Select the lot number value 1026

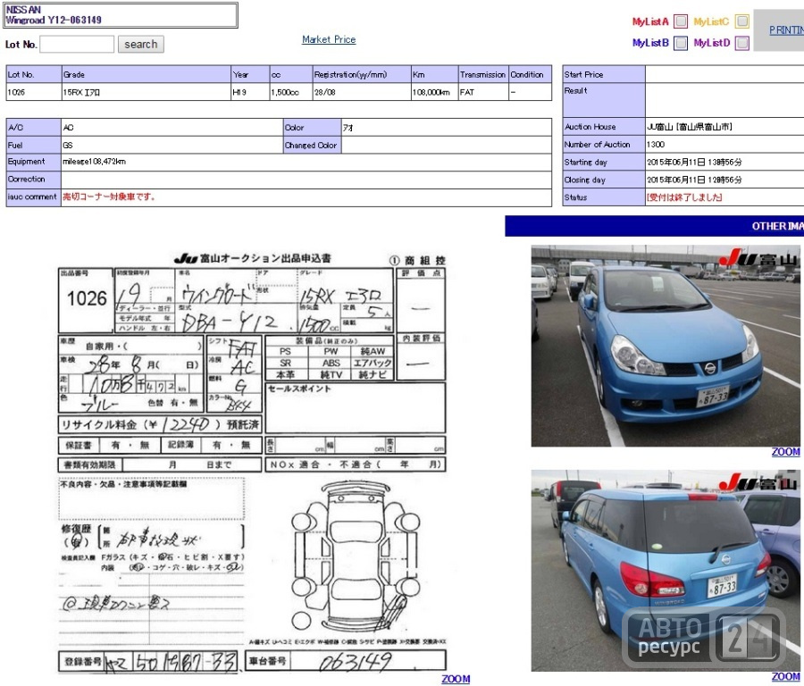click(16, 92)
